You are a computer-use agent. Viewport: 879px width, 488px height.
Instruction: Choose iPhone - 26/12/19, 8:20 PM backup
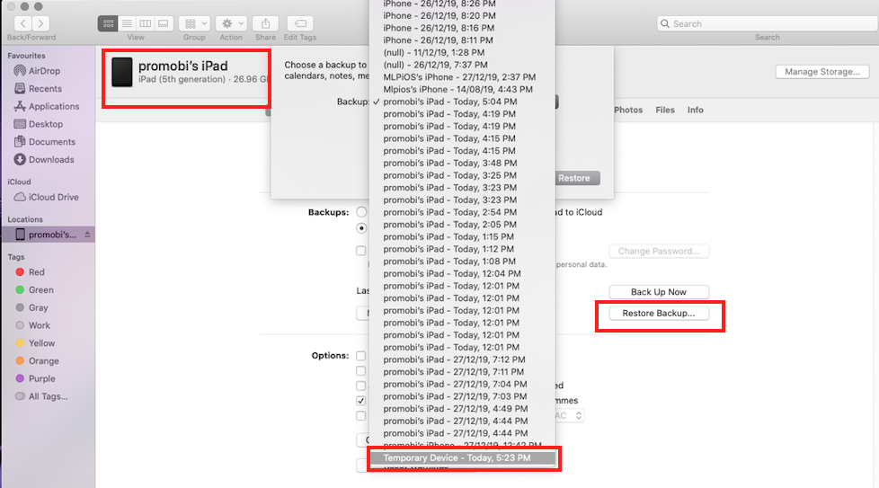point(463,15)
